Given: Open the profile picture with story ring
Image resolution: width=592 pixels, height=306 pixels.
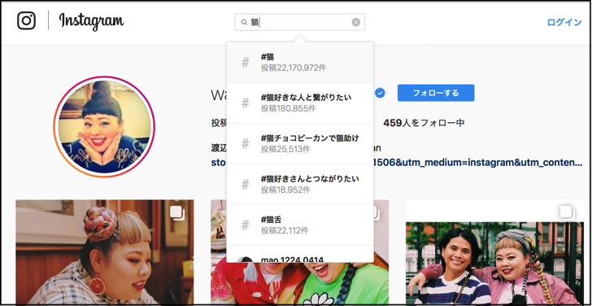Looking at the screenshot, I should [104, 127].
